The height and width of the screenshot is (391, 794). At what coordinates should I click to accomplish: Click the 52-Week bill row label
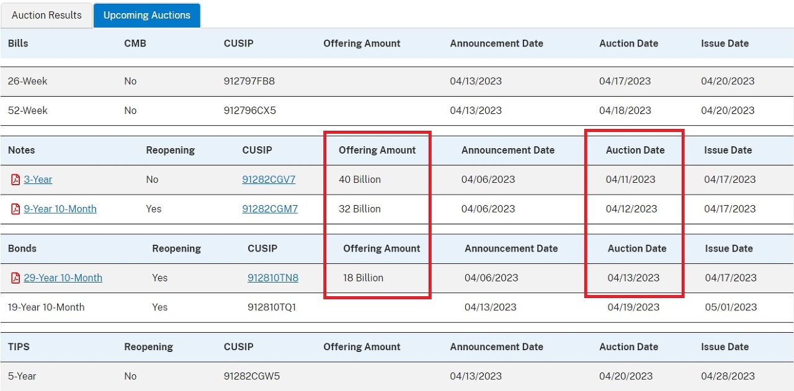pos(27,110)
